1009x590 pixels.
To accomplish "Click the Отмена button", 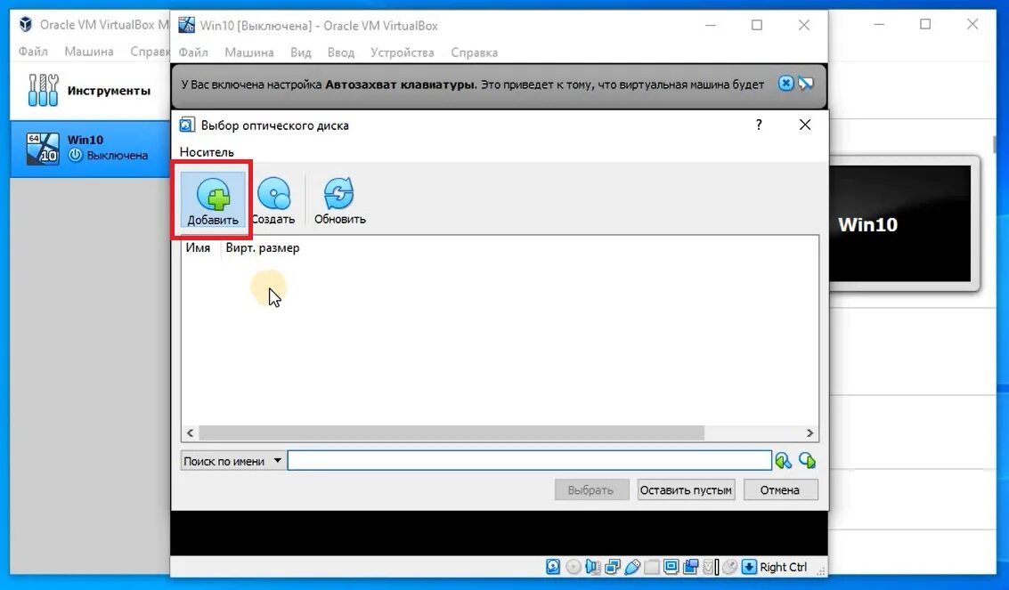I will point(780,489).
